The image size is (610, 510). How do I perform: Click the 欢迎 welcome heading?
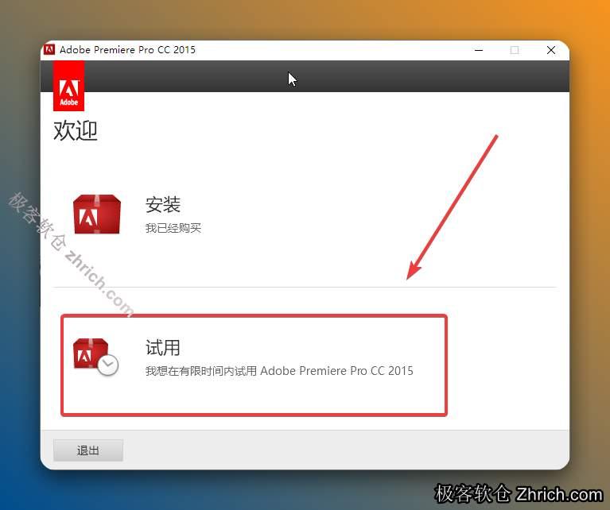click(x=76, y=130)
